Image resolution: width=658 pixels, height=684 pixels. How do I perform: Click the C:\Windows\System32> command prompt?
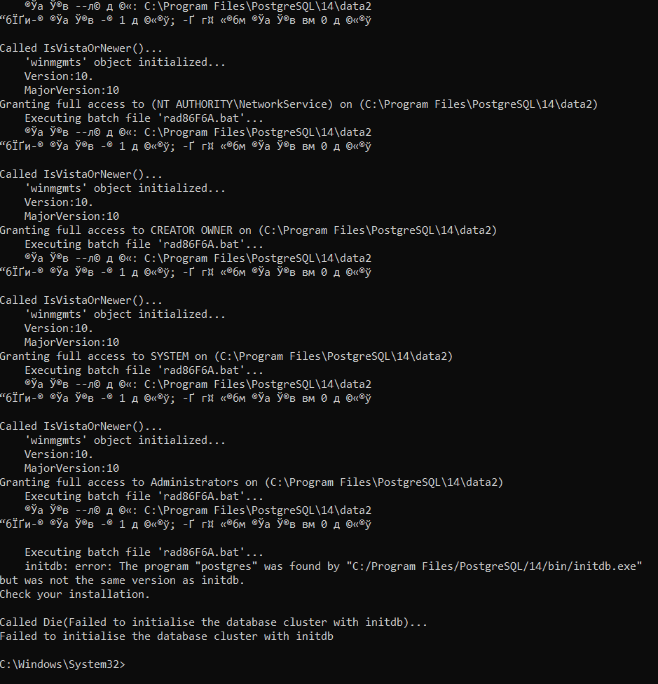[x=62, y=664]
